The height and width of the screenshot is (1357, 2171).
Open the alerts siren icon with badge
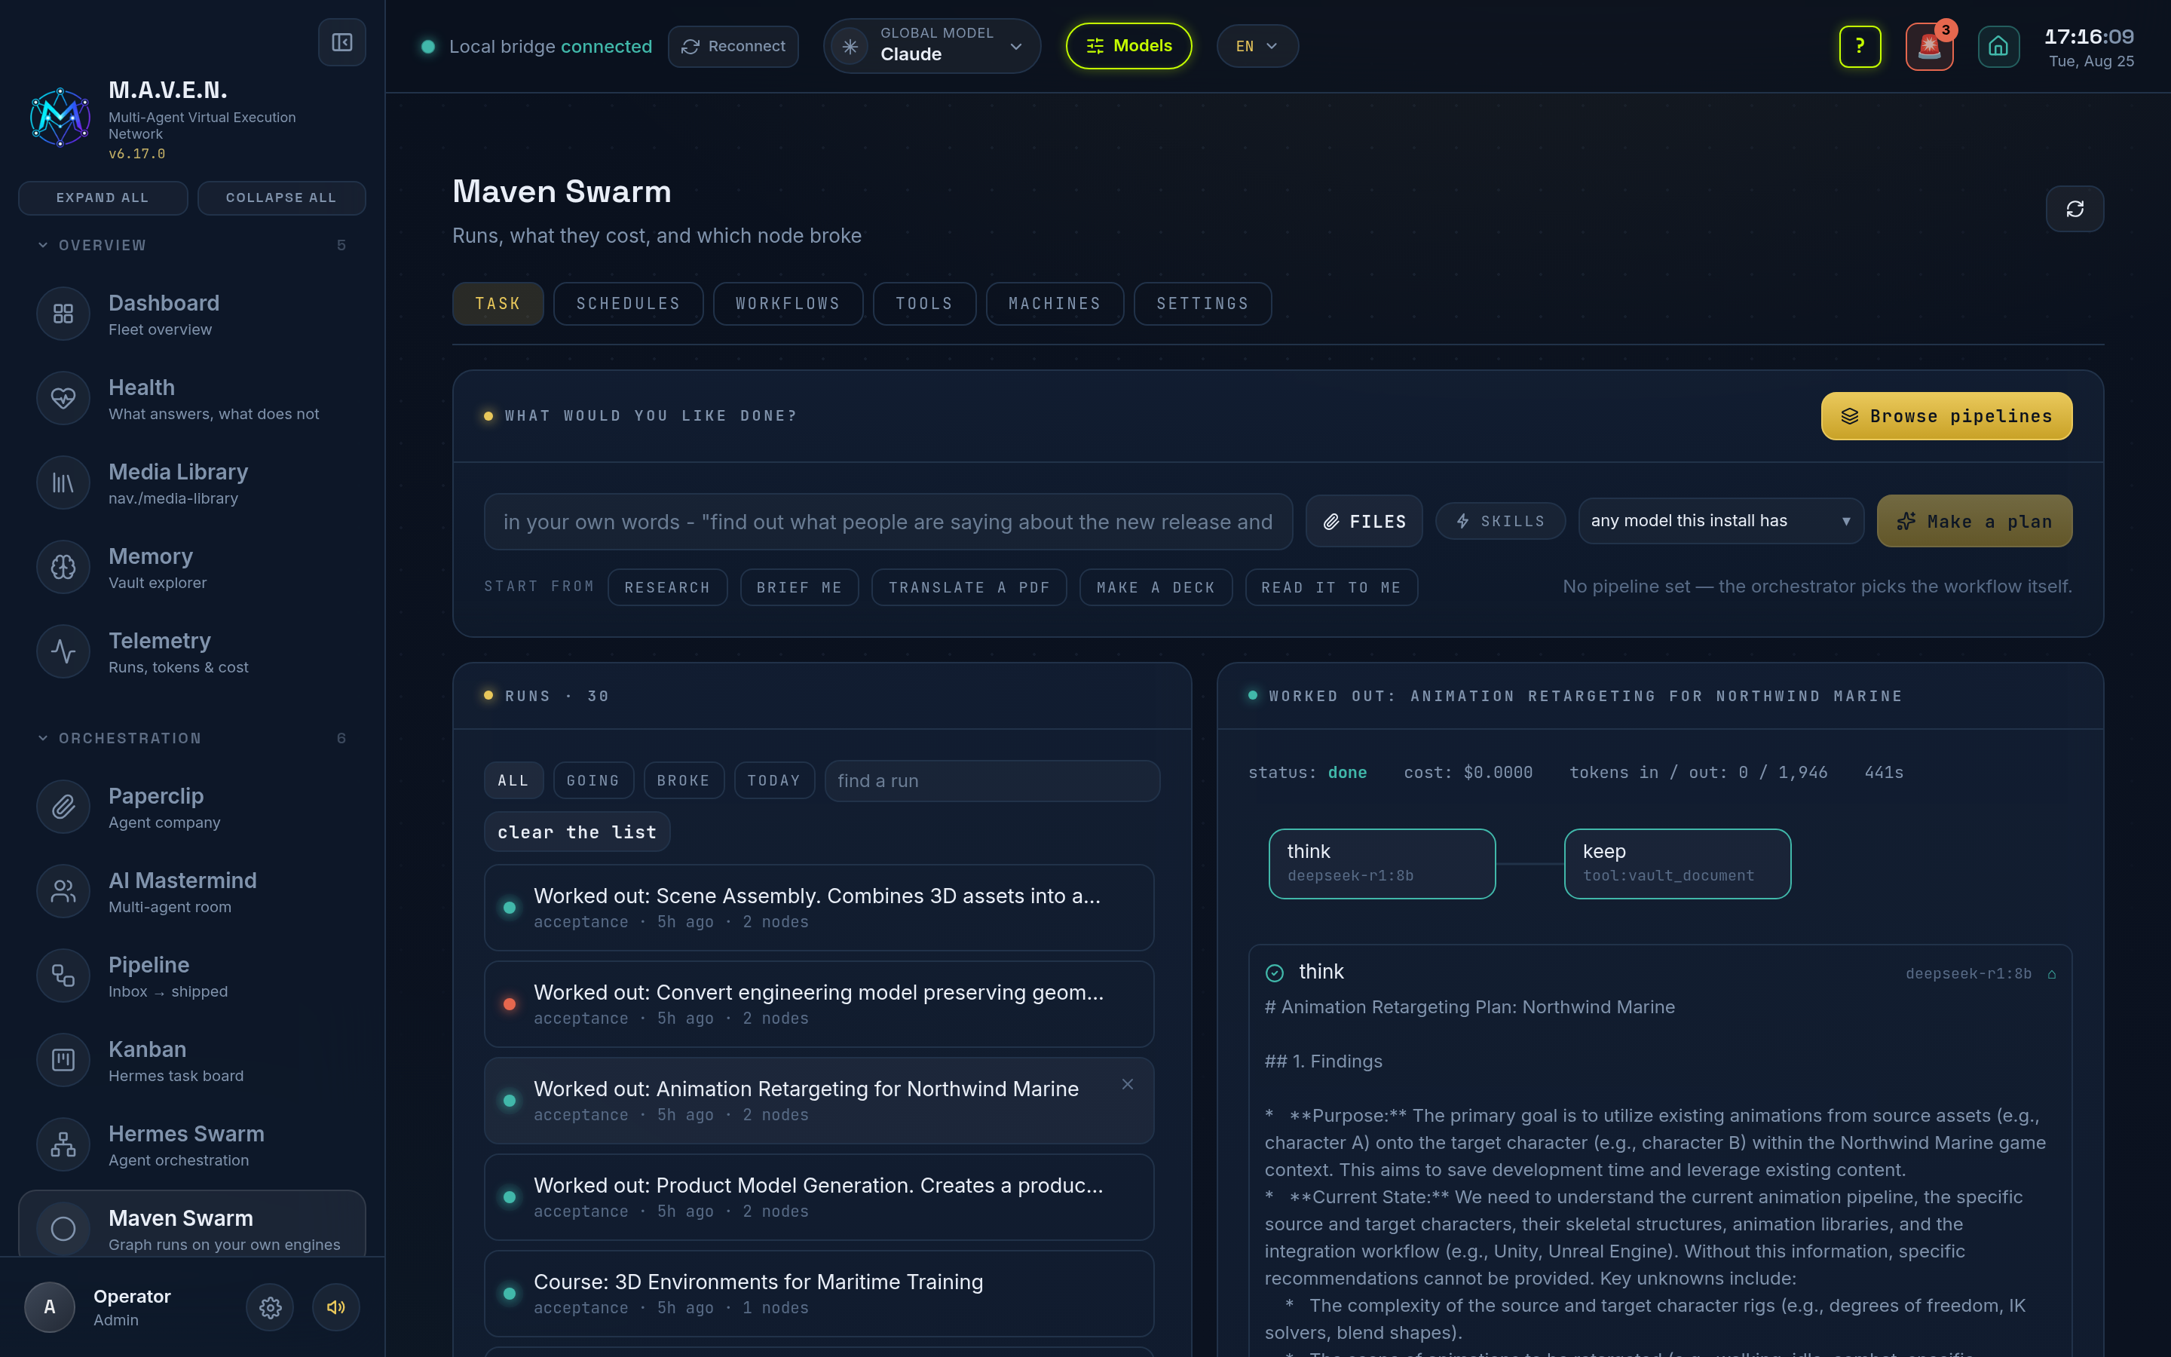tap(1930, 46)
